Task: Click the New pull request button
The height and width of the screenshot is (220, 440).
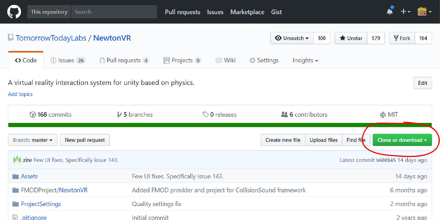Action: pyautogui.click(x=85, y=140)
